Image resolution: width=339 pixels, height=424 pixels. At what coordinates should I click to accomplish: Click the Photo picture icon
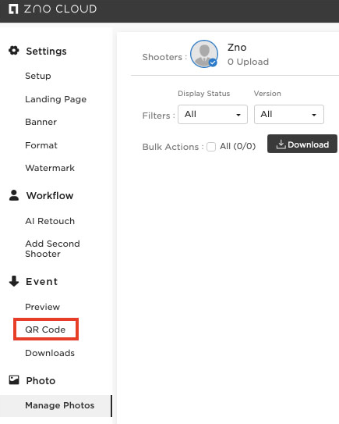click(14, 380)
